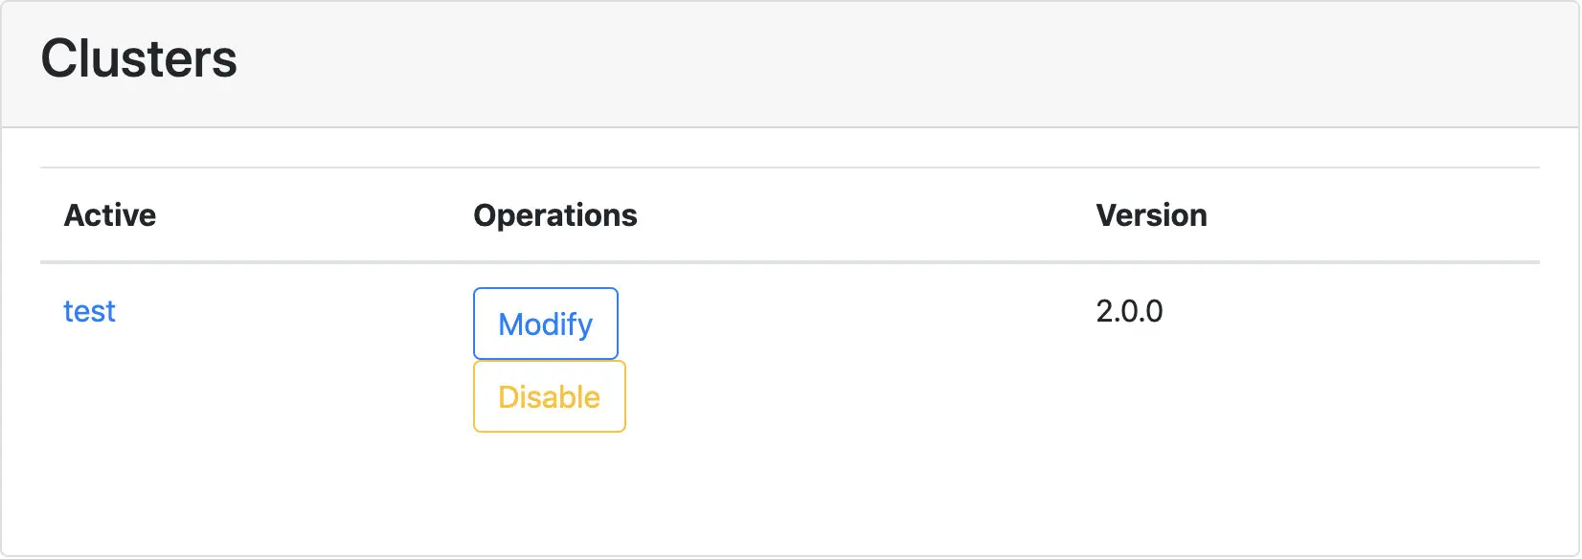Click the blue-outlined Modify operation
The image size is (1582, 559).
click(545, 324)
